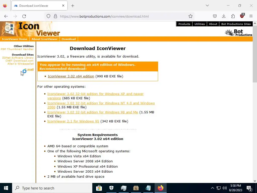Click the address bar URL field
The width and height of the screenshot is (257, 193).
[x=120, y=16]
